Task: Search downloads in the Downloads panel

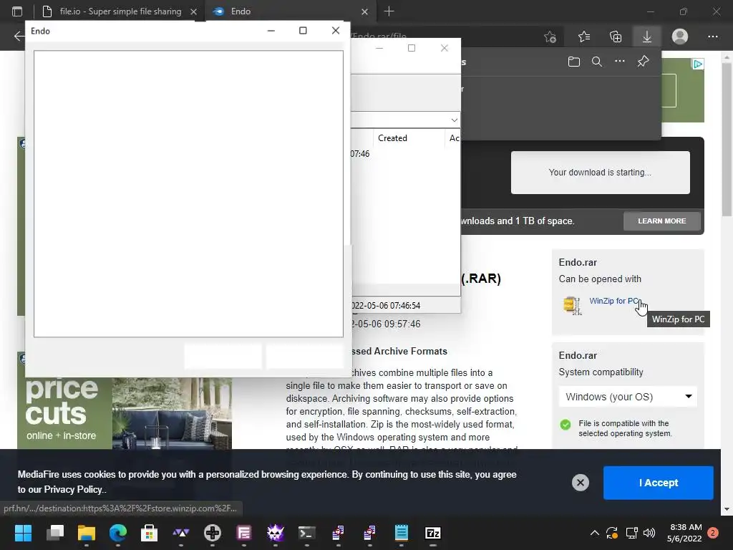Action: [597, 62]
